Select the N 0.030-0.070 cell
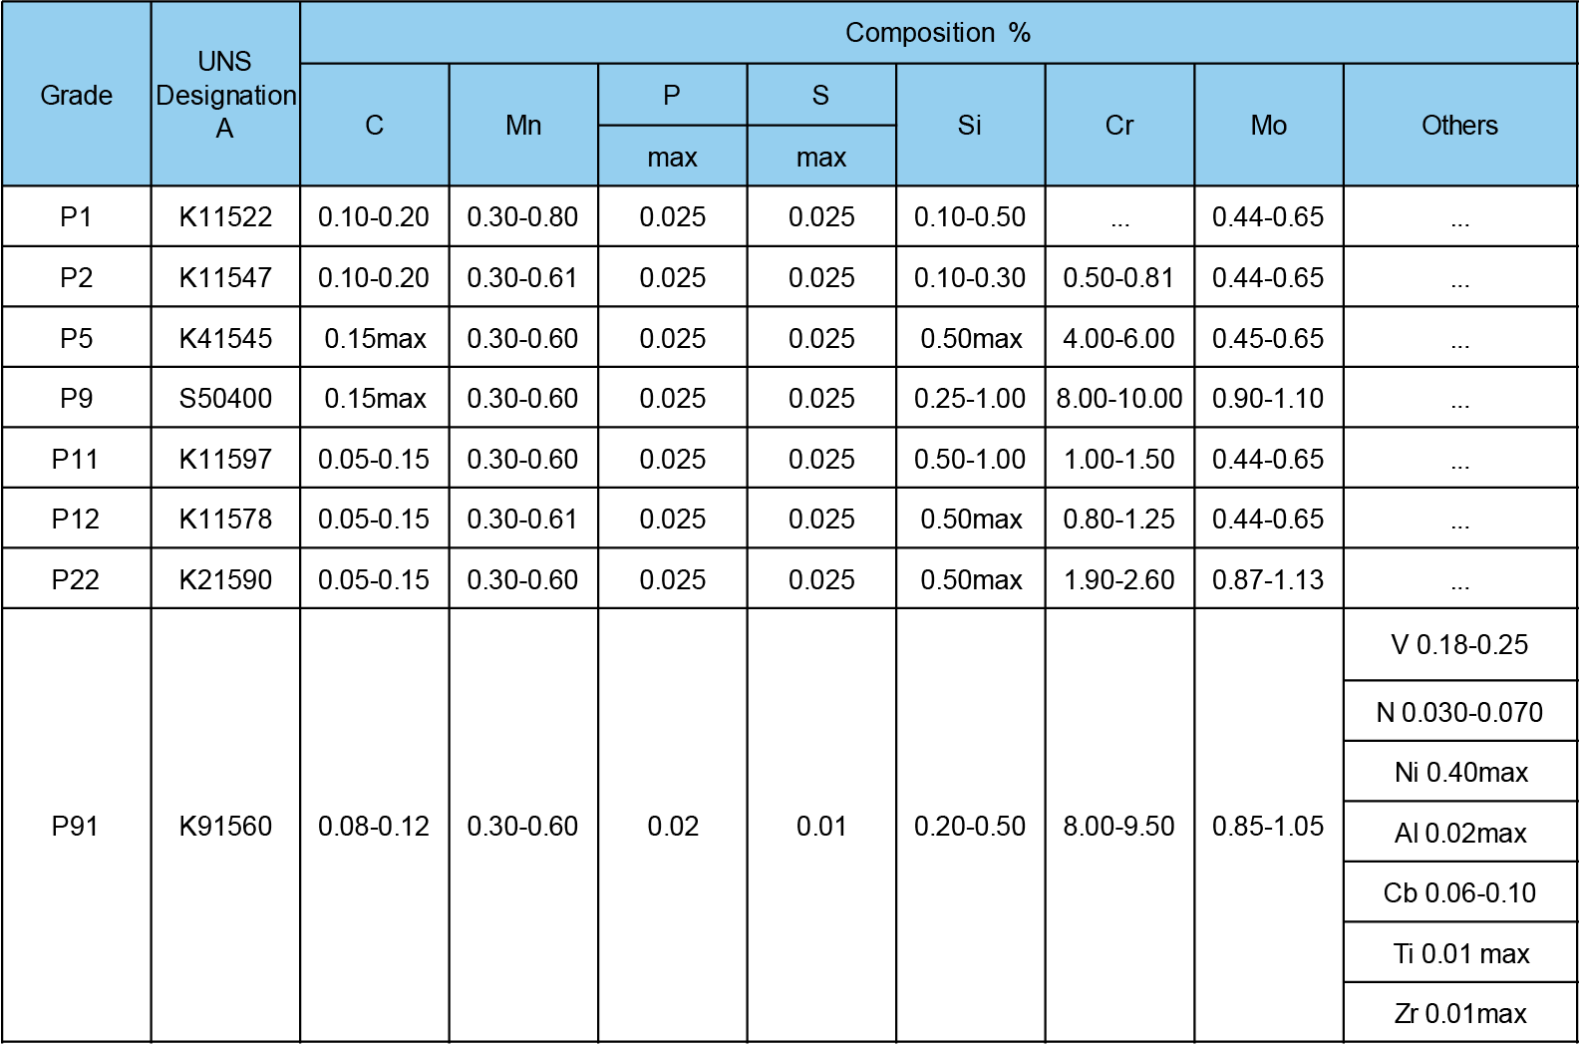The width and height of the screenshot is (1579, 1044). click(x=1460, y=712)
